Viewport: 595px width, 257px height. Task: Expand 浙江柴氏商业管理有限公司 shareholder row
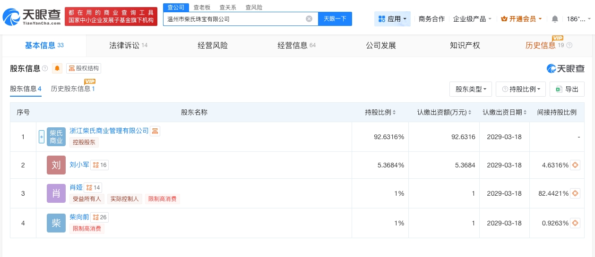(42, 137)
